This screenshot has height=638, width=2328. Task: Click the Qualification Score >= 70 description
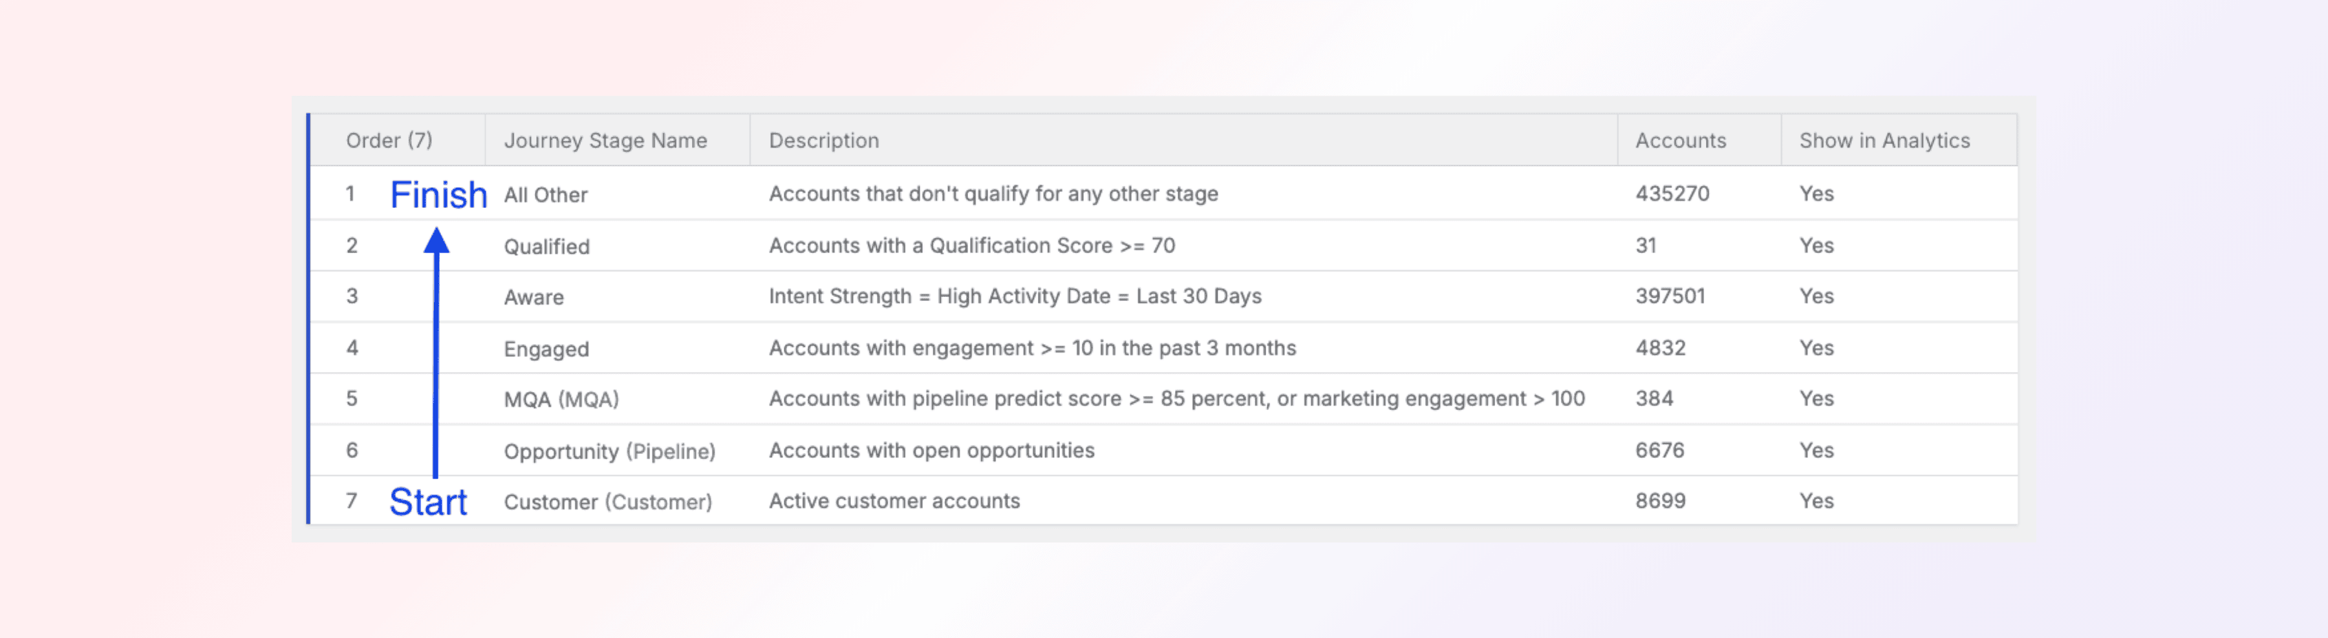coord(971,245)
